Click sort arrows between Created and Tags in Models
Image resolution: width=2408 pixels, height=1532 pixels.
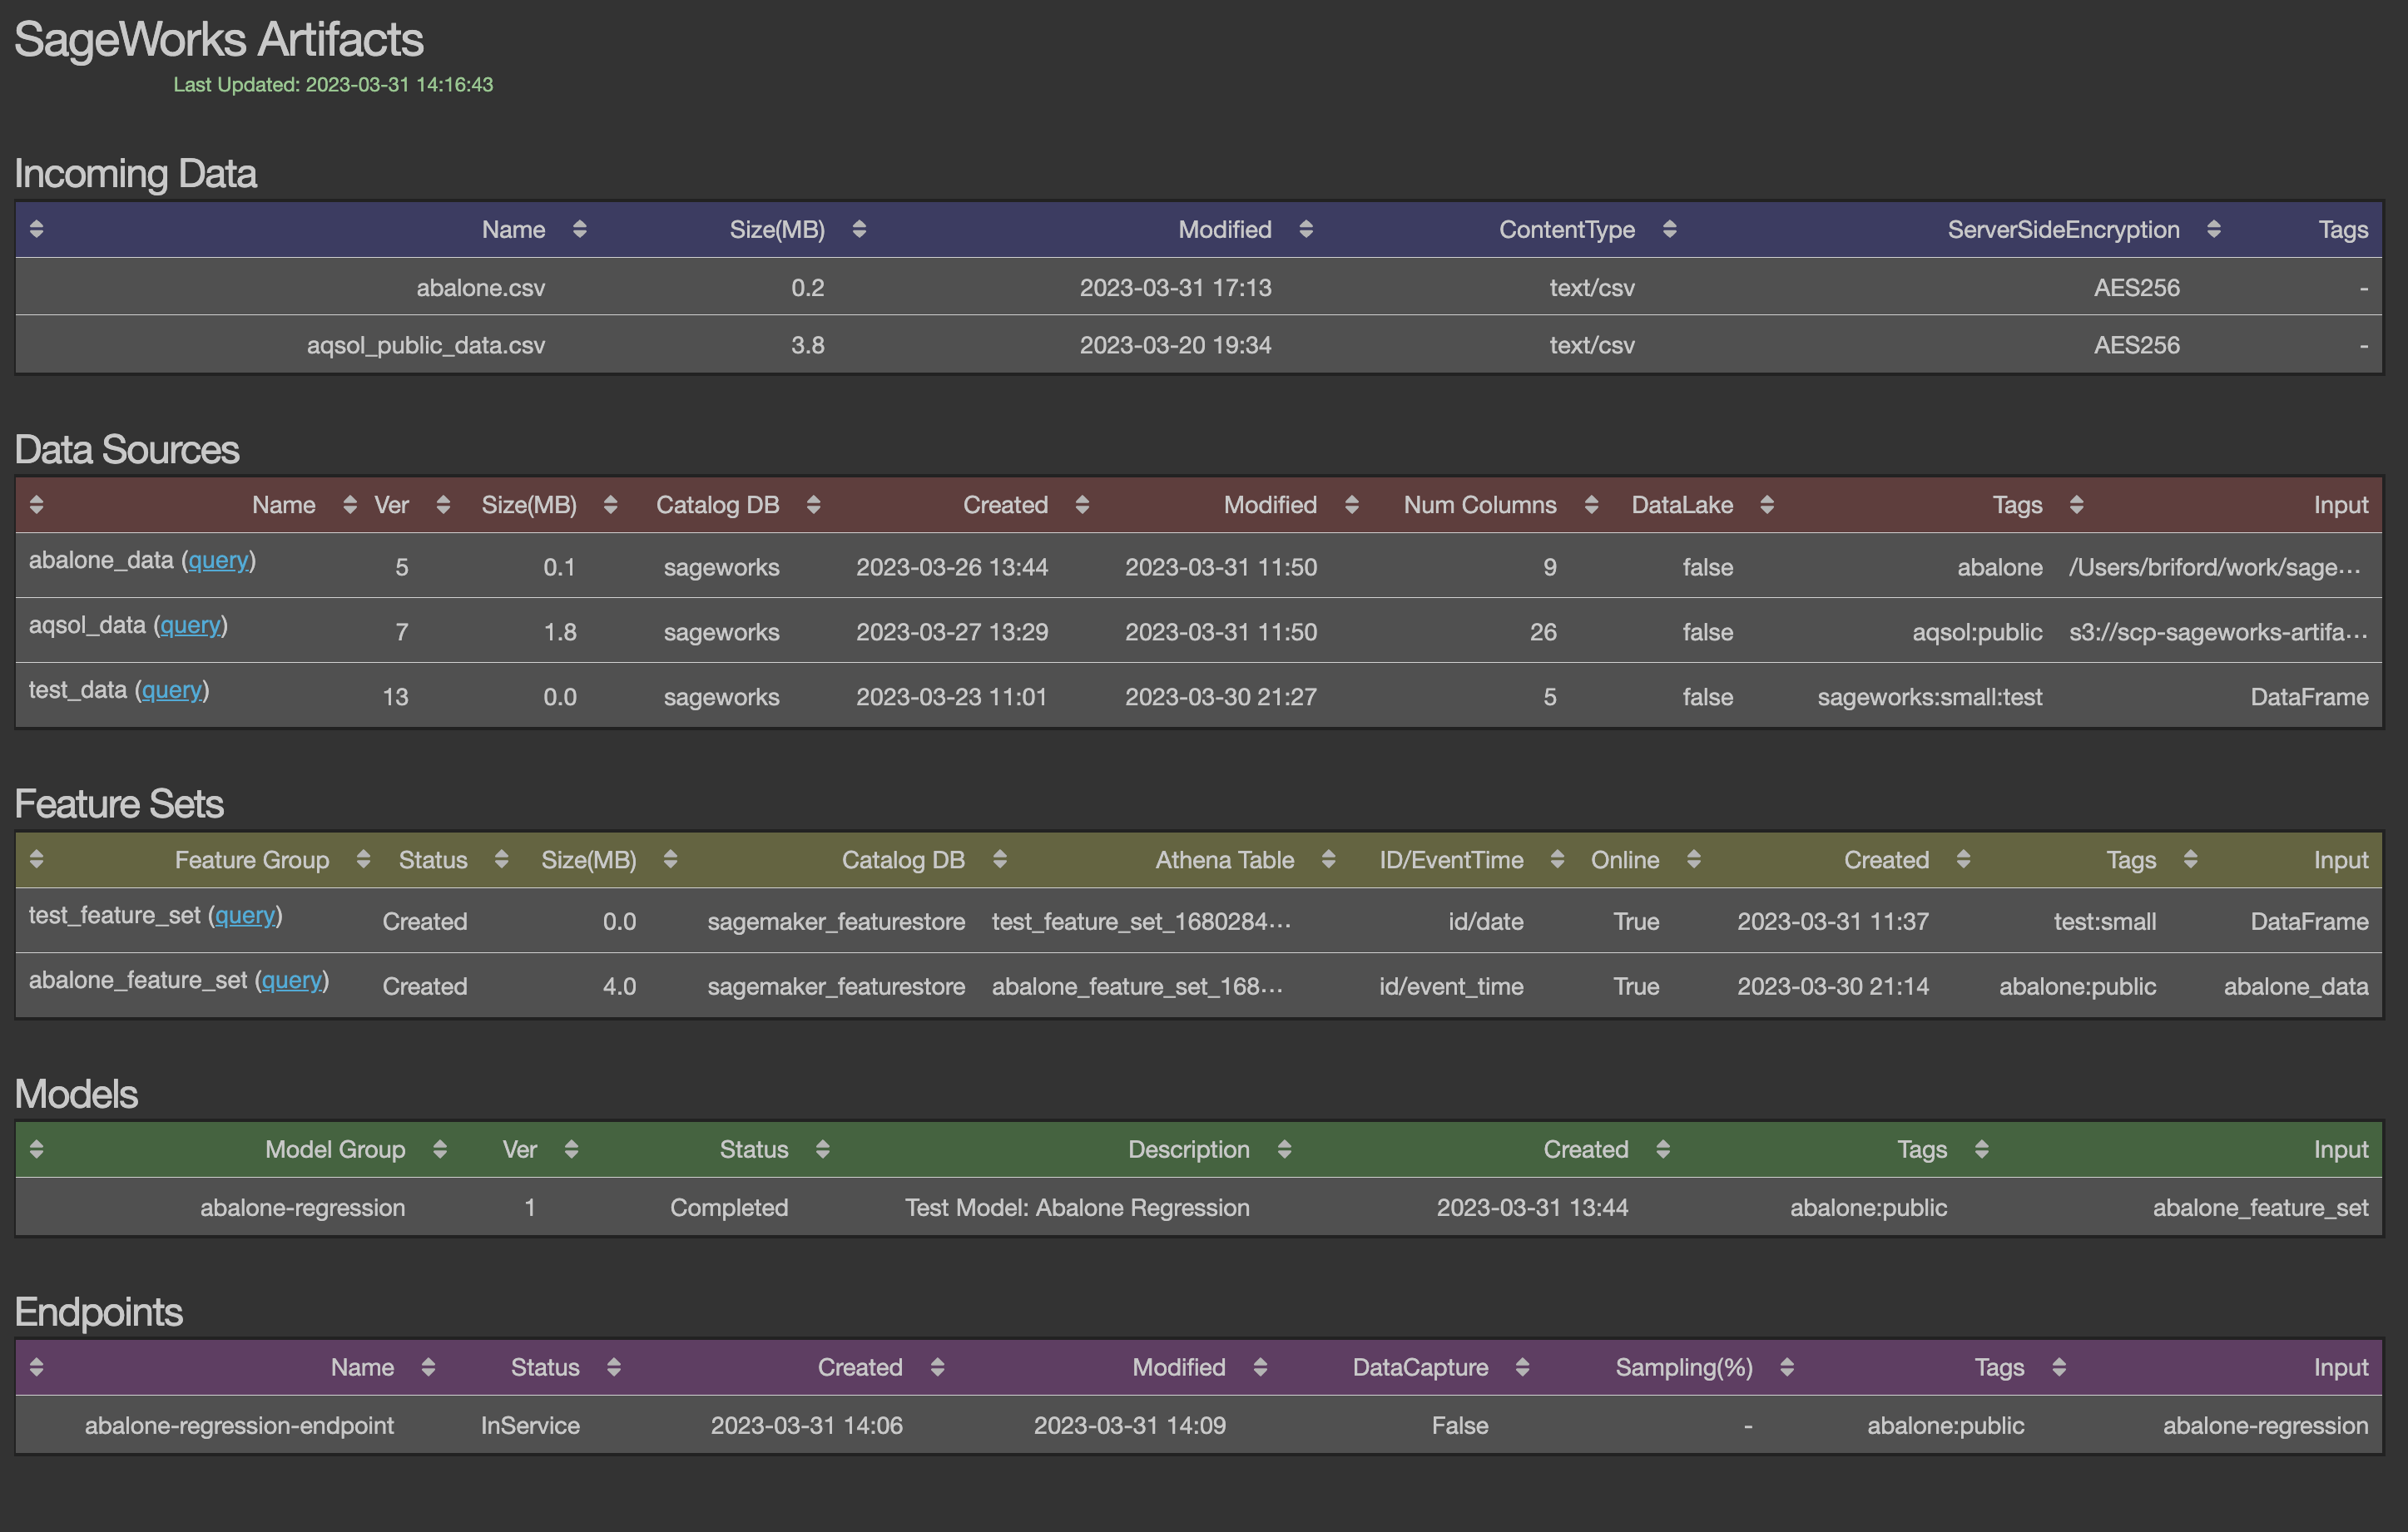[x=1663, y=1149]
